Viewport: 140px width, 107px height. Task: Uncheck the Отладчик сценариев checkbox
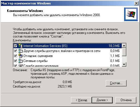point(15,56)
